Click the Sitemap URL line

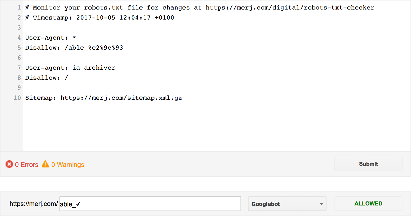tap(103, 98)
